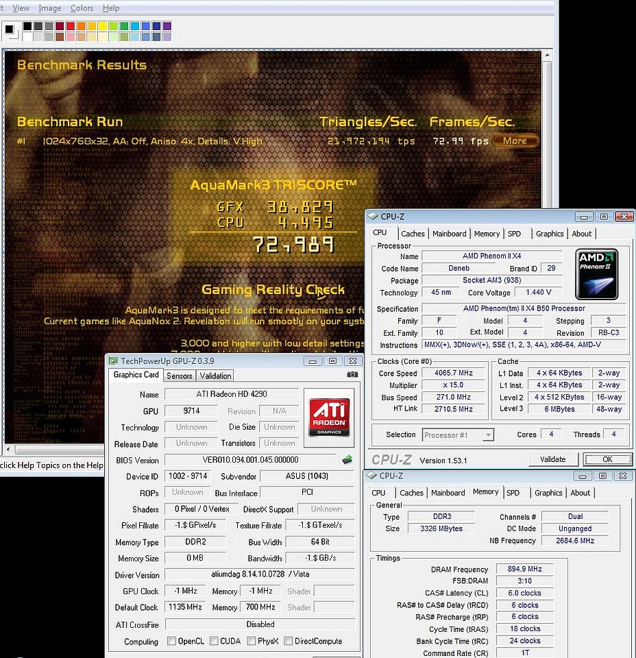Click the GPU-Z screenshot camera icon
The height and width of the screenshot is (658, 636).
pos(352,375)
